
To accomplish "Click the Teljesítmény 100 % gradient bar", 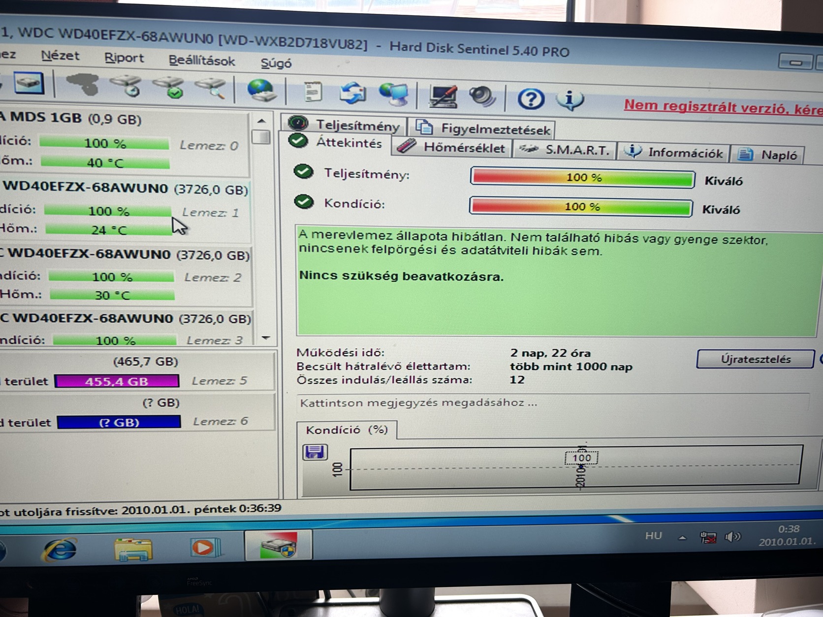I will (x=582, y=177).
